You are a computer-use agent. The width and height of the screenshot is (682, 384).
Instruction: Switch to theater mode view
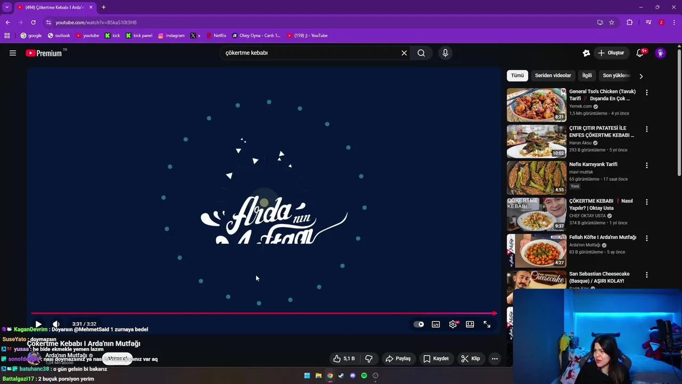(x=470, y=324)
